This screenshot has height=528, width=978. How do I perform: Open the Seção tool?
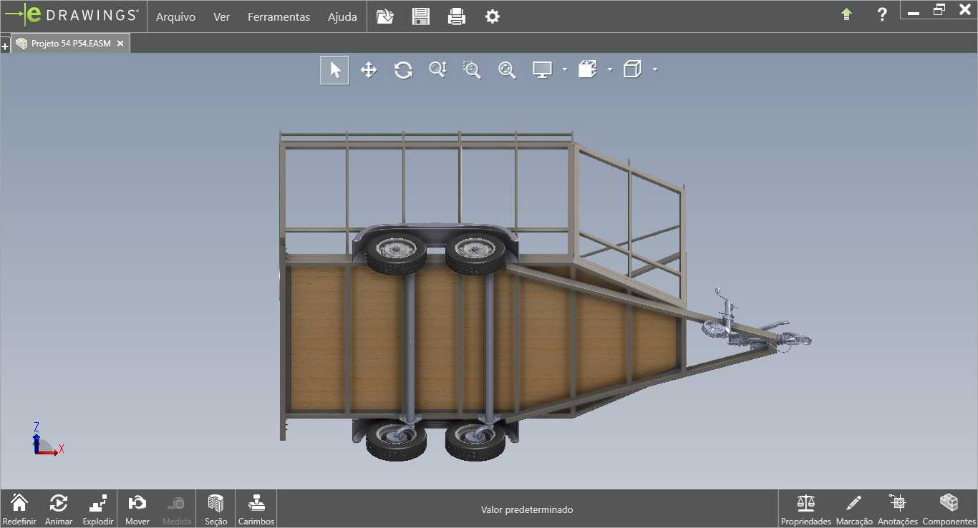click(x=216, y=509)
